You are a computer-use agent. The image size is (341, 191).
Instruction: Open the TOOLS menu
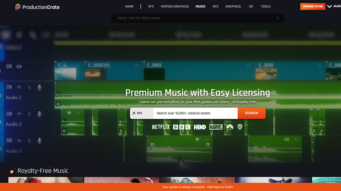[x=266, y=6]
